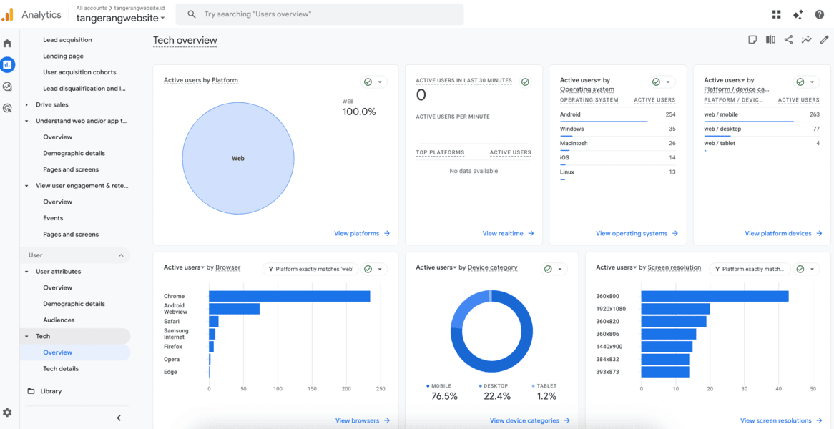Click the search box at top

320,14
